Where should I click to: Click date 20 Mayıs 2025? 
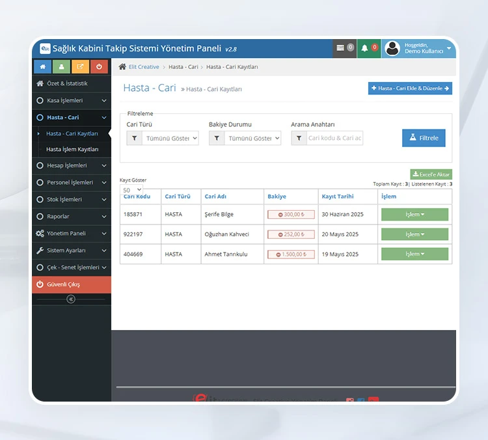click(340, 234)
